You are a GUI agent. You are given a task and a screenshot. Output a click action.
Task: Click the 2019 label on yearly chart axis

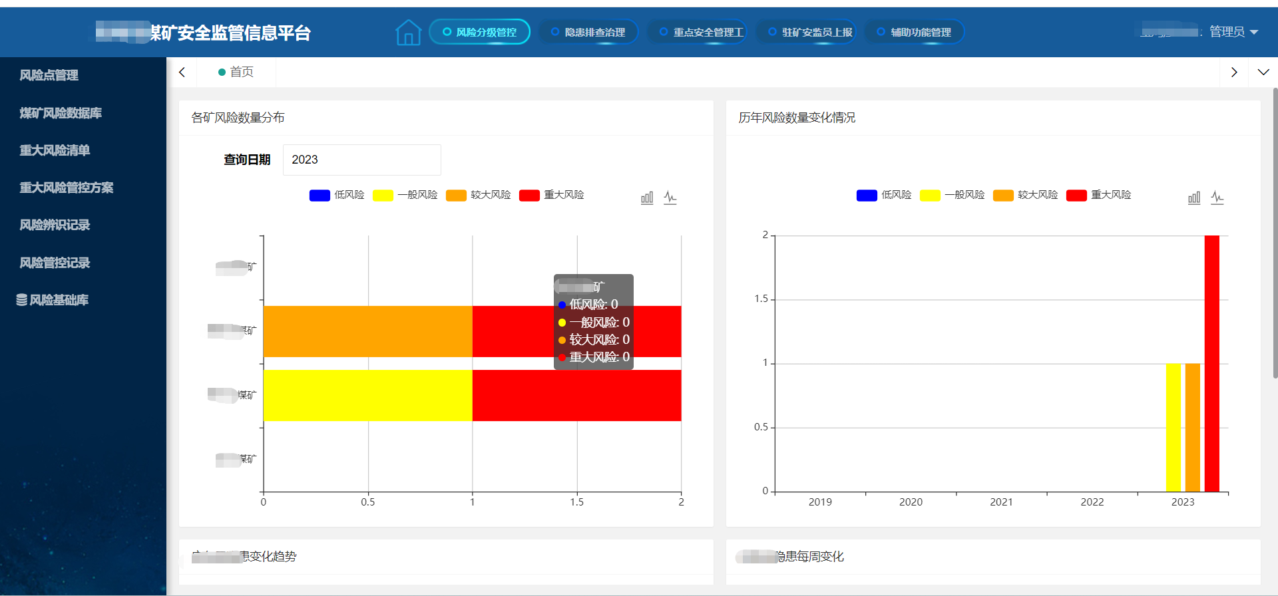coord(820,502)
